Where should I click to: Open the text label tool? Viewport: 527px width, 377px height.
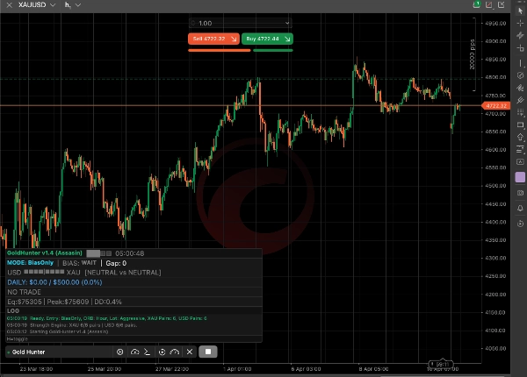[521, 162]
